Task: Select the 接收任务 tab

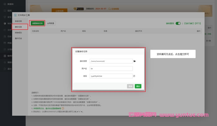Action: tap(19, 27)
